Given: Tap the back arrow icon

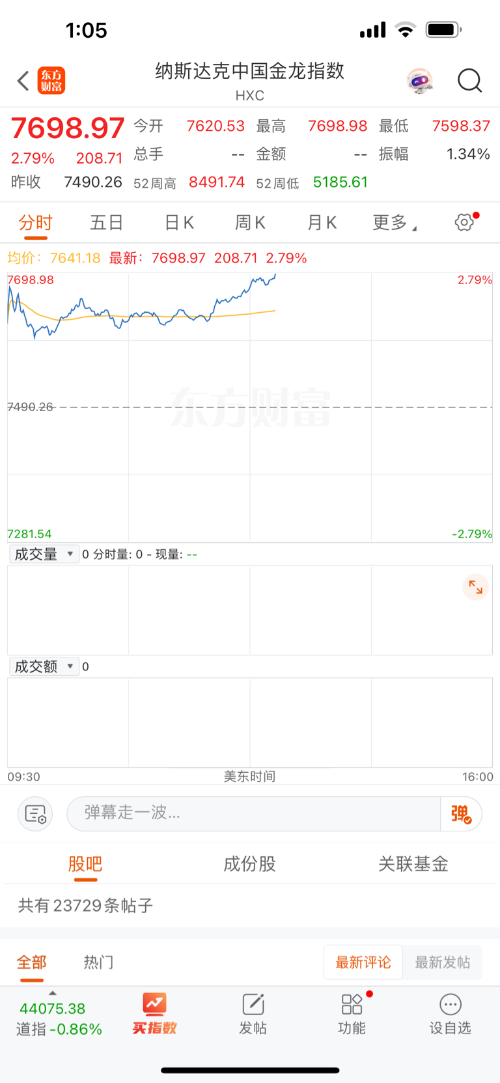Looking at the screenshot, I should (x=23, y=81).
